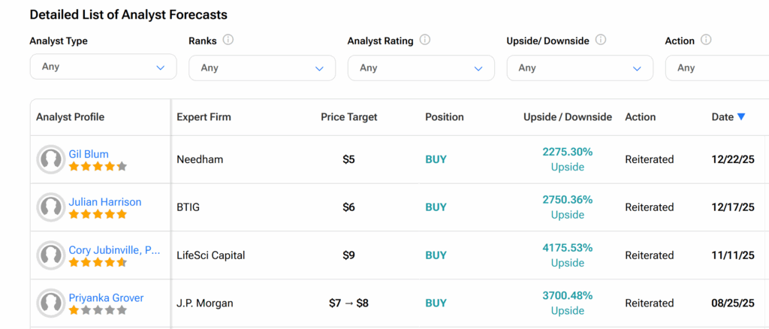Click Cory Jubinville's profile avatar
This screenshot has height=329, width=769.
coord(51,255)
